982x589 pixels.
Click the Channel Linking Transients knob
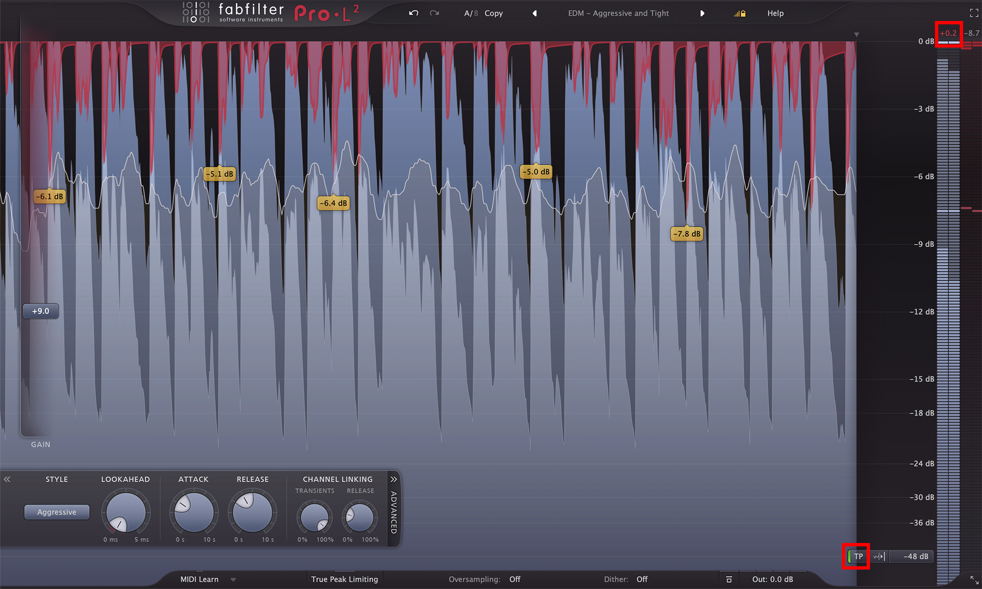(x=315, y=517)
